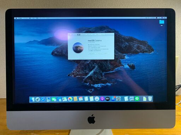Launch Photos colorful flower icon

point(70,99)
